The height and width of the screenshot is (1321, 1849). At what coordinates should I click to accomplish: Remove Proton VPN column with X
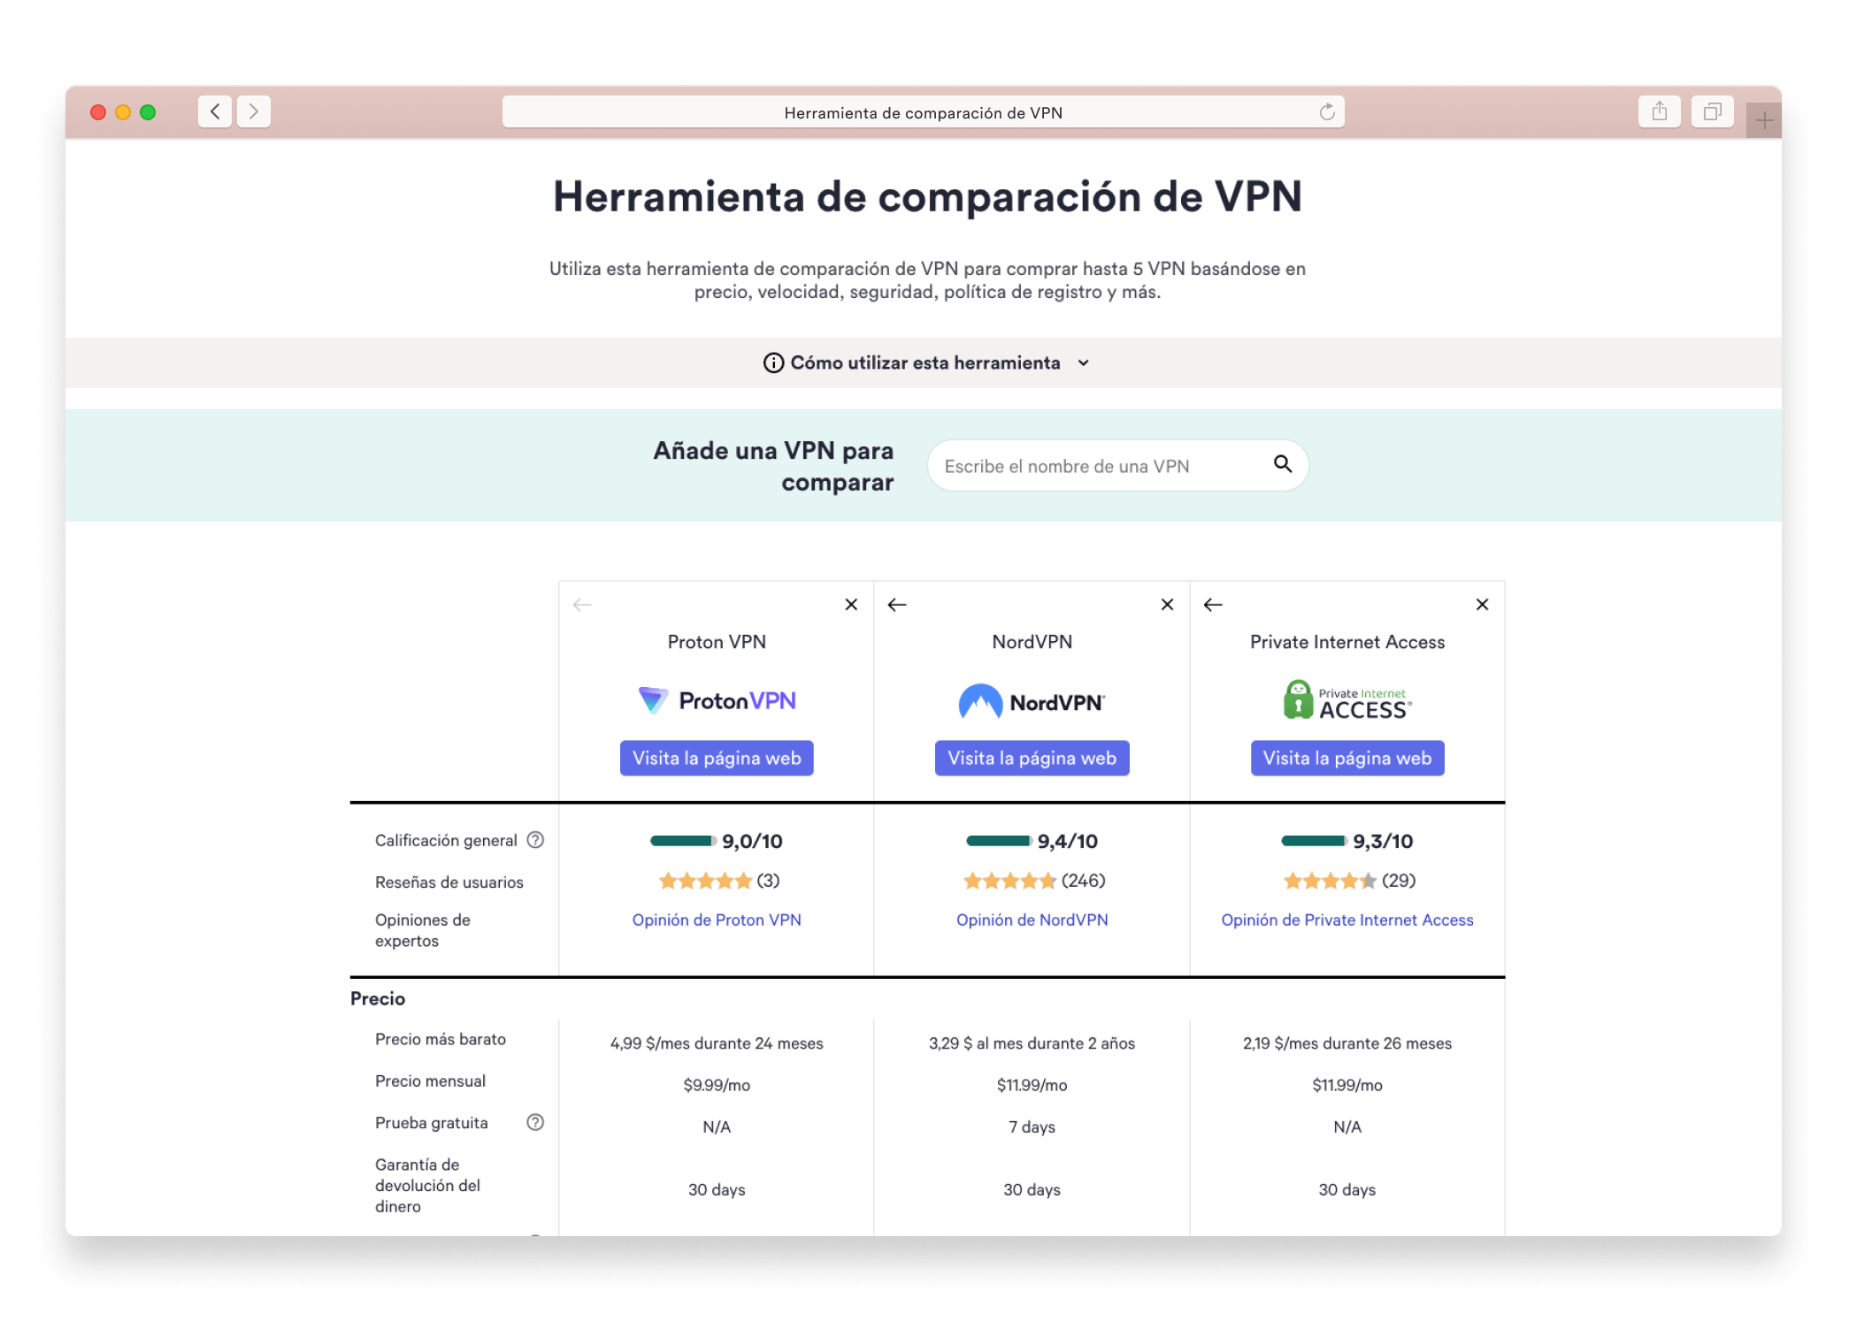[x=851, y=605]
